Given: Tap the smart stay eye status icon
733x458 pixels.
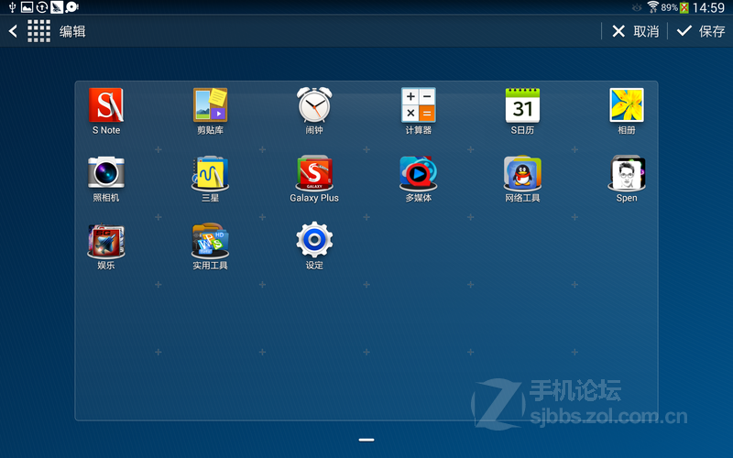Looking at the screenshot, I should coord(637,7).
